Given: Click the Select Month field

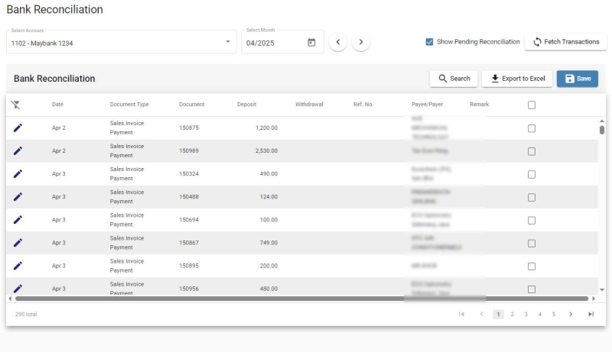Looking at the screenshot, I should tap(282, 42).
